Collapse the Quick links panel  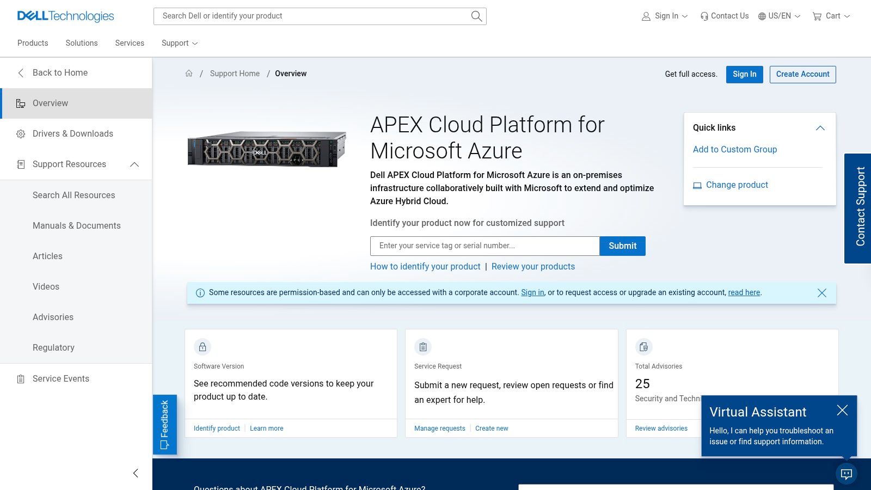tap(821, 128)
